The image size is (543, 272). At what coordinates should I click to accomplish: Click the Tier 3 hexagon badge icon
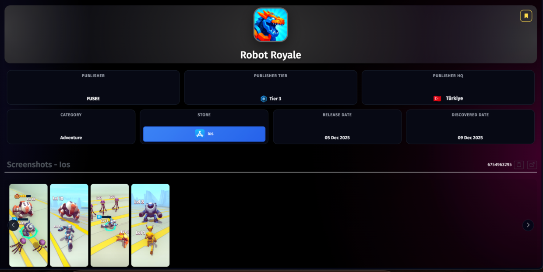click(264, 99)
